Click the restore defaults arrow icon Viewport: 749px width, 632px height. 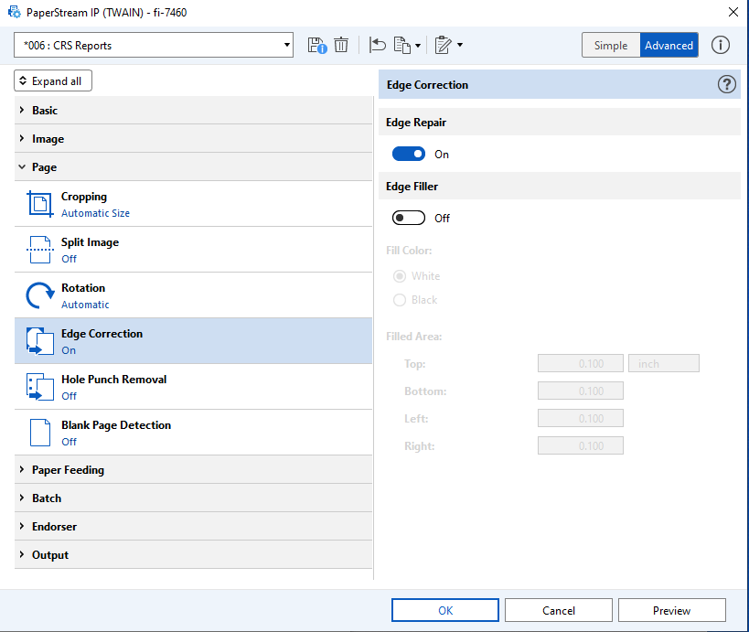tap(377, 45)
